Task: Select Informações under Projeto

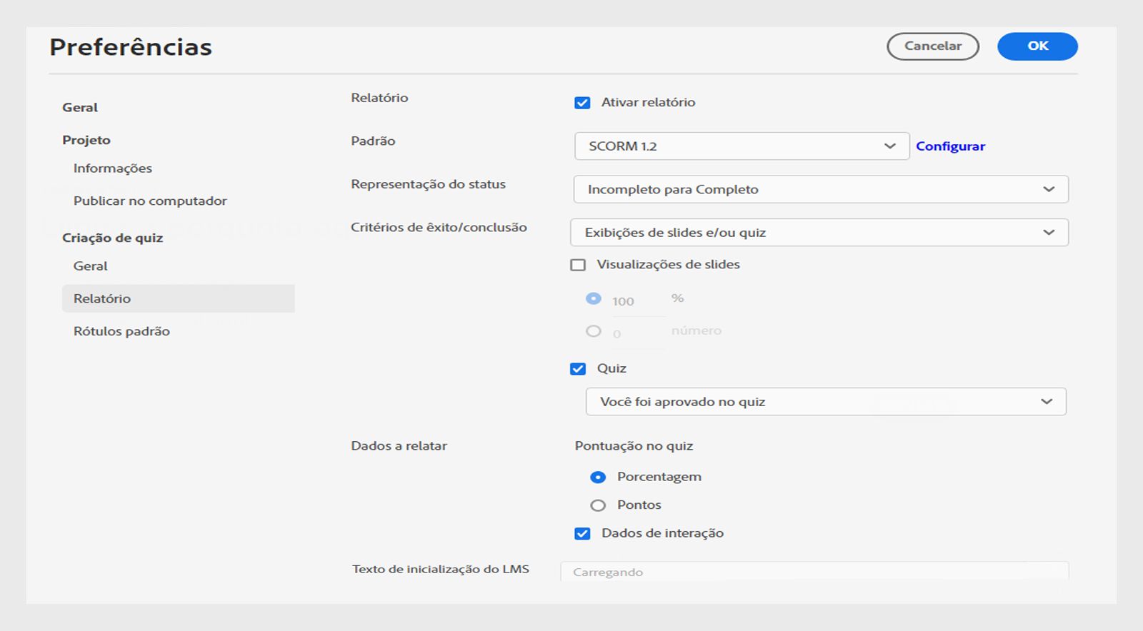Action: tap(113, 168)
